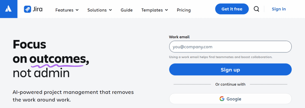Continue with Google button
Screen dimensions: 305x108
(230, 99)
